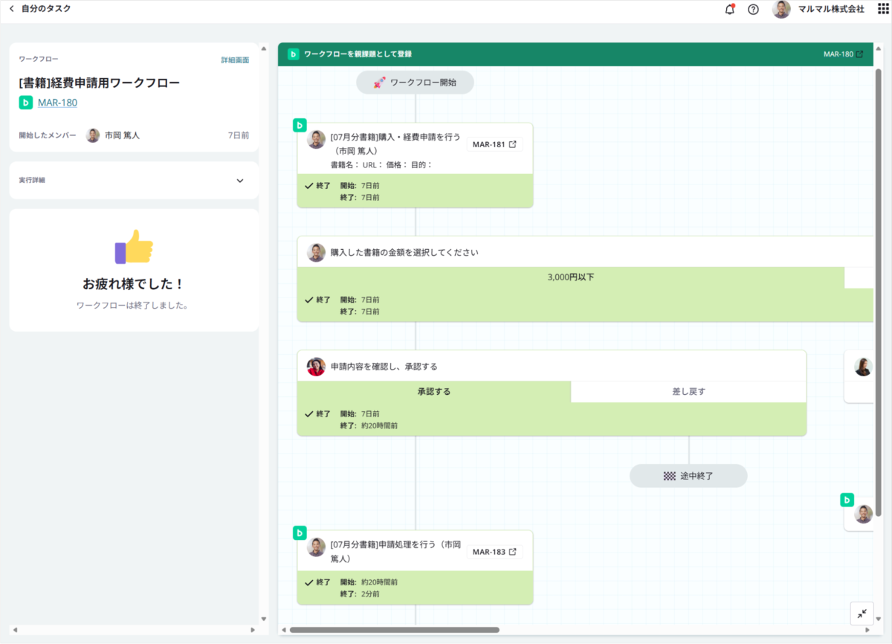892x644 pixels.
Task: Click the canvas horizontal scrollbar
Action: (395, 630)
